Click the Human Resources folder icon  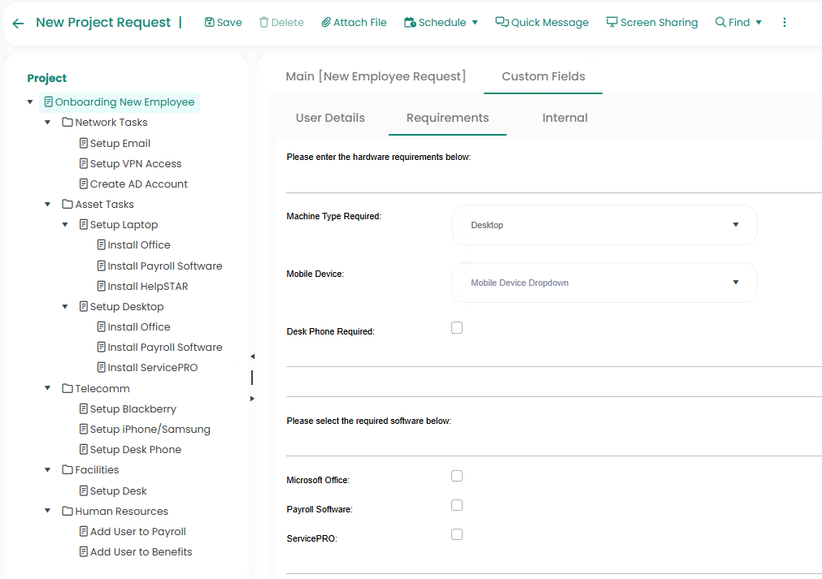67,511
